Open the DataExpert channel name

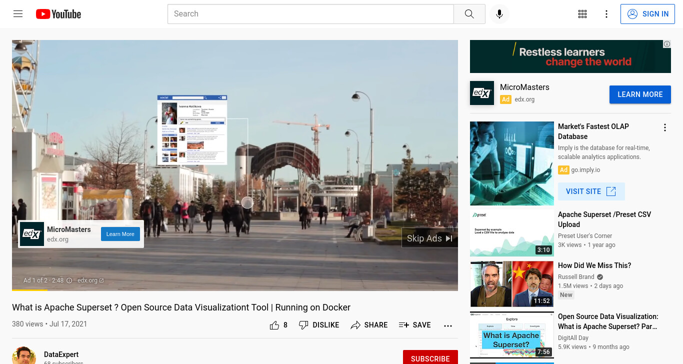[x=61, y=354]
